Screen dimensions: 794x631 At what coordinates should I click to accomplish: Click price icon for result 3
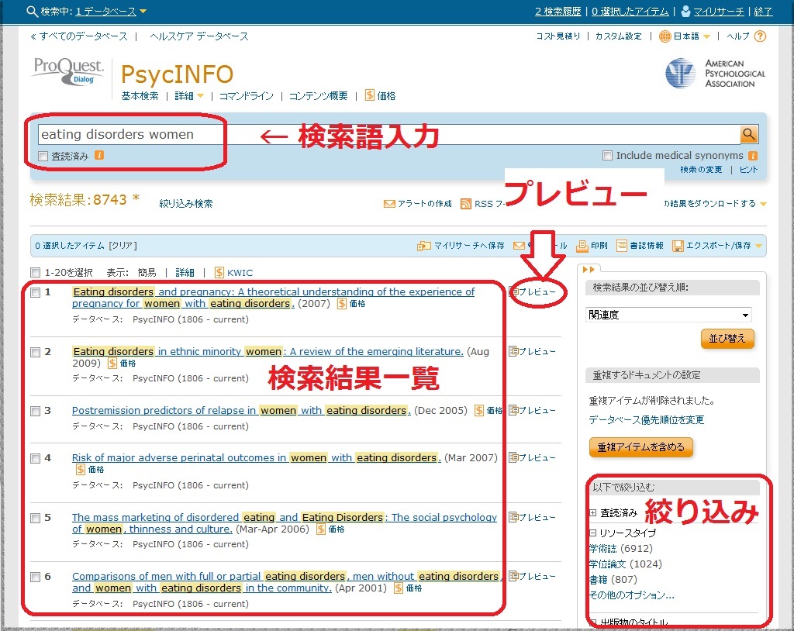[479, 410]
